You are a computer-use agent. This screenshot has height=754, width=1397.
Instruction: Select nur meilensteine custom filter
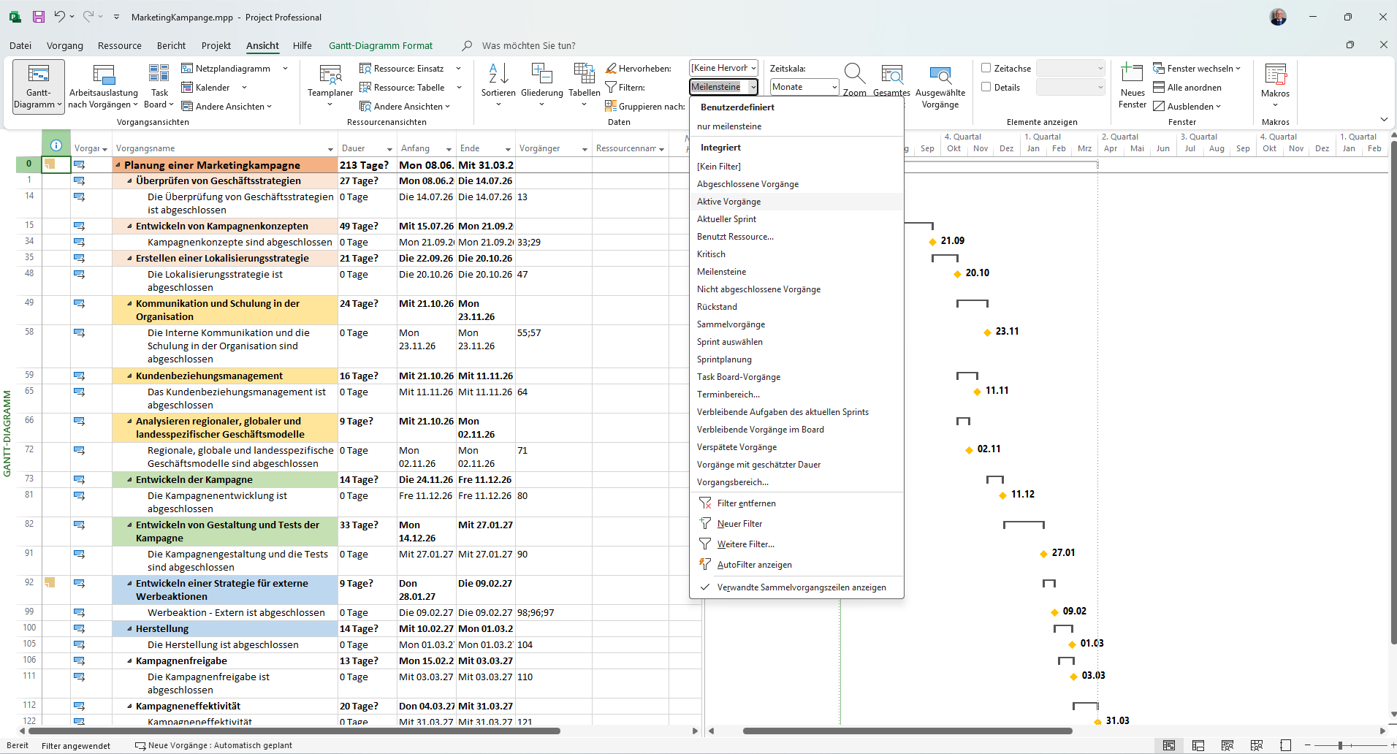(796, 126)
